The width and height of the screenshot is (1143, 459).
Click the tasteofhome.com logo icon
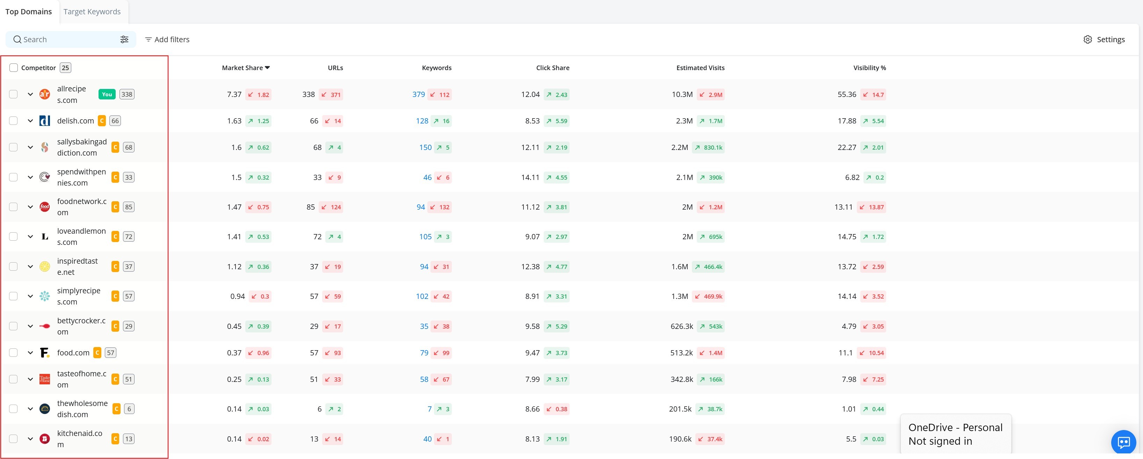tap(45, 379)
